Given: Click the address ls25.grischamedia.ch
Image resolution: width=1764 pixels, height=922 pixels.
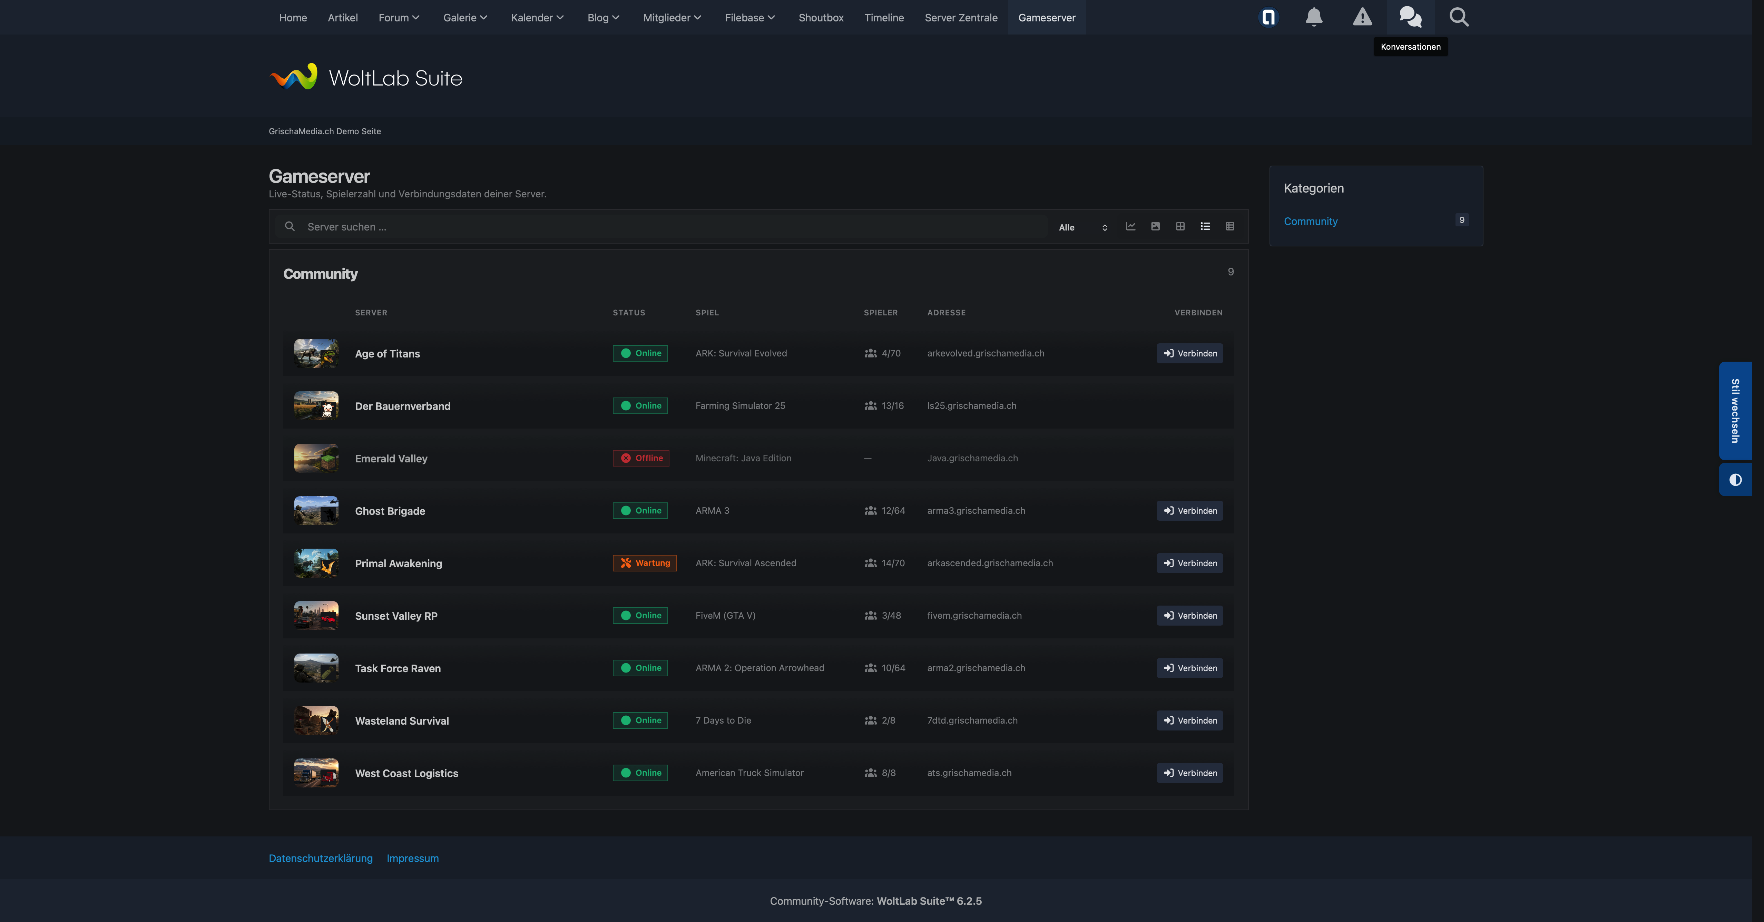Looking at the screenshot, I should [x=972, y=406].
